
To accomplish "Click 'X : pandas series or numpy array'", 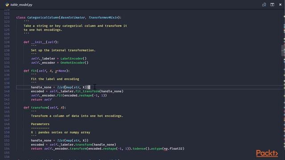I will 61,132.
